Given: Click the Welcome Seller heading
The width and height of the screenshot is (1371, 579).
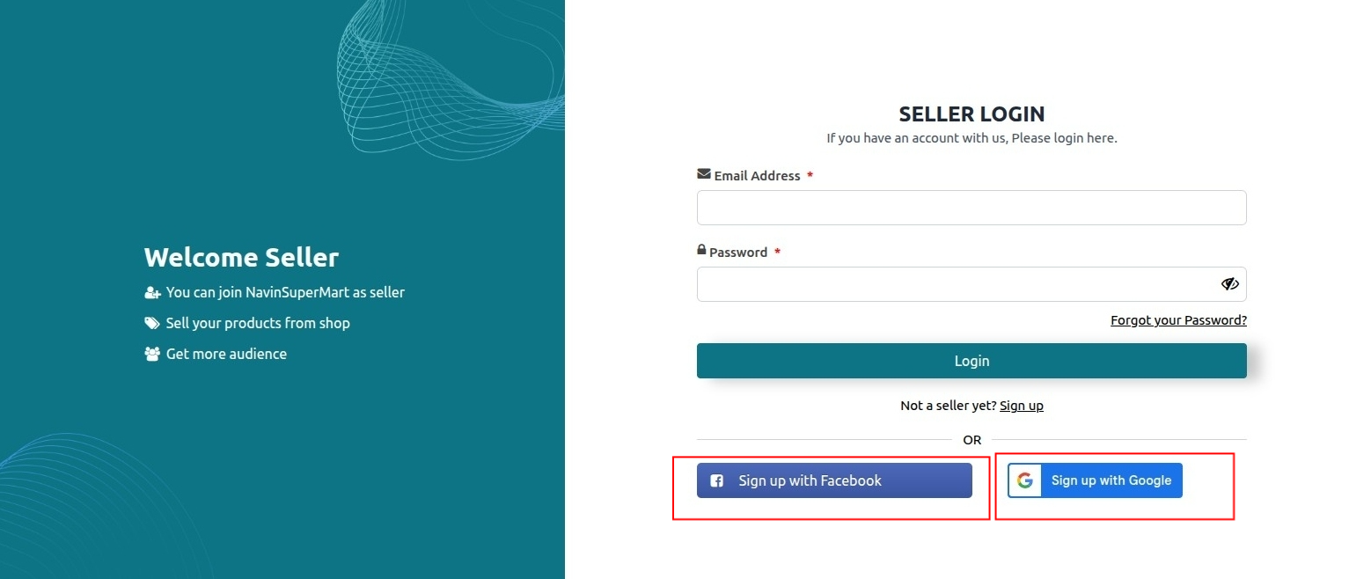Looking at the screenshot, I should coord(241,257).
